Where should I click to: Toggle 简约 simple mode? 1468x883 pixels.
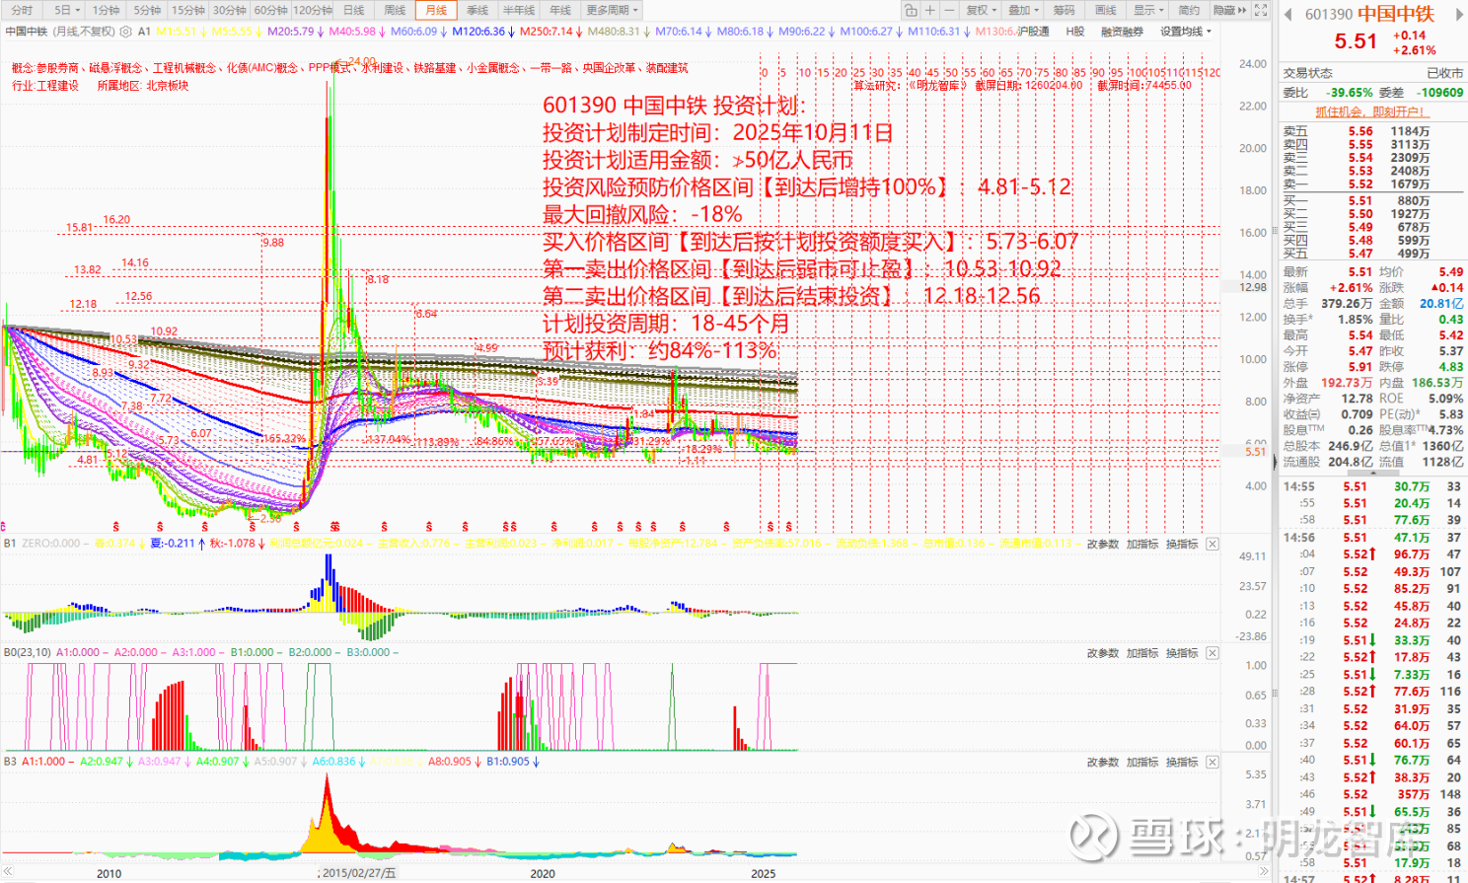pos(1189,10)
